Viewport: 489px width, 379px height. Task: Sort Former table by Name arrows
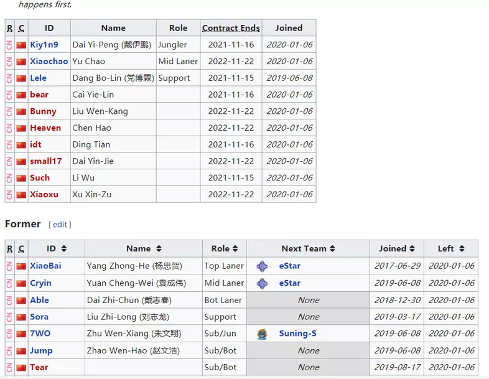(x=159, y=248)
